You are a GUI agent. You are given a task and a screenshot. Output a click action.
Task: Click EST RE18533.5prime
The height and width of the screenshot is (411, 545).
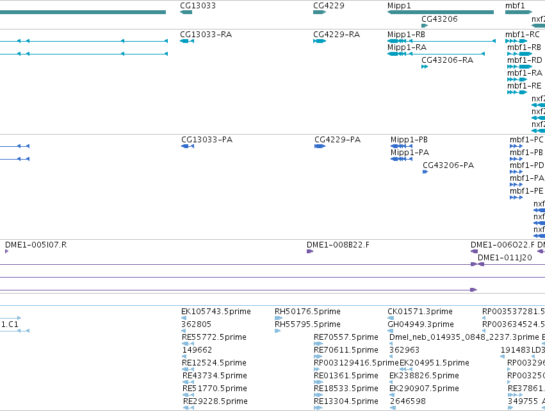pyautogui.click(x=346, y=389)
